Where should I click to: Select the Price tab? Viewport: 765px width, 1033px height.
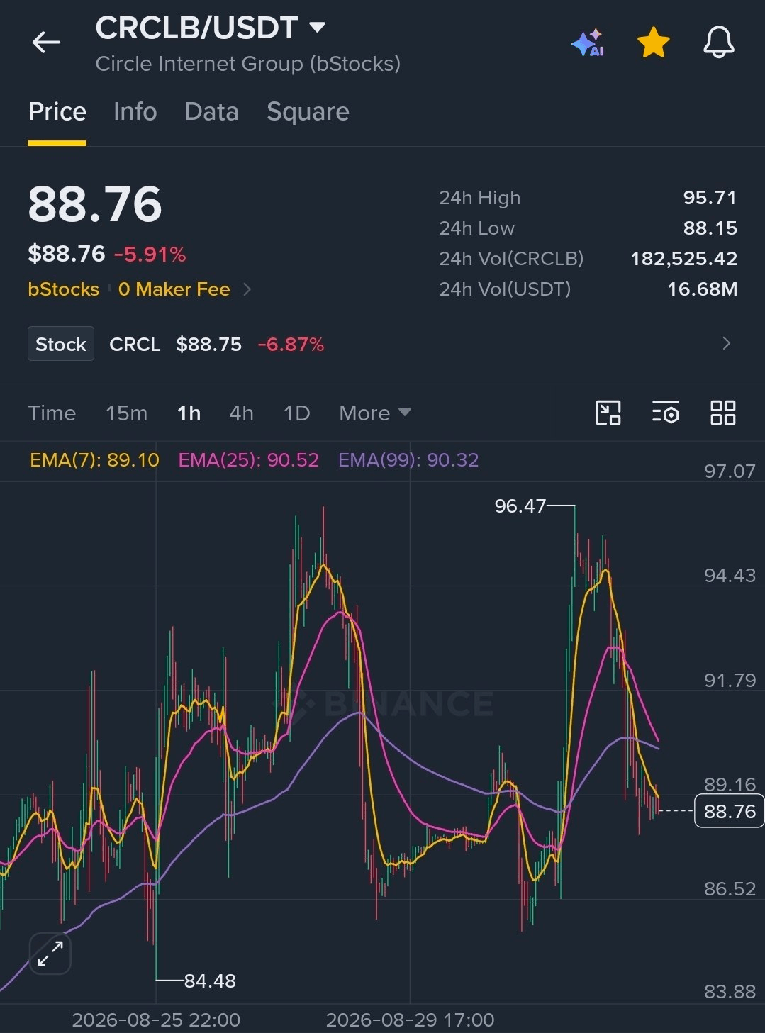click(57, 112)
